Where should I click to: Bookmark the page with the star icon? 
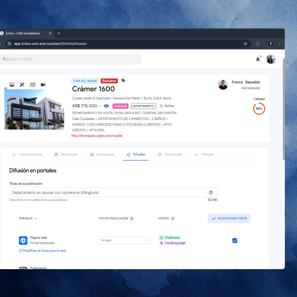pos(245,44)
